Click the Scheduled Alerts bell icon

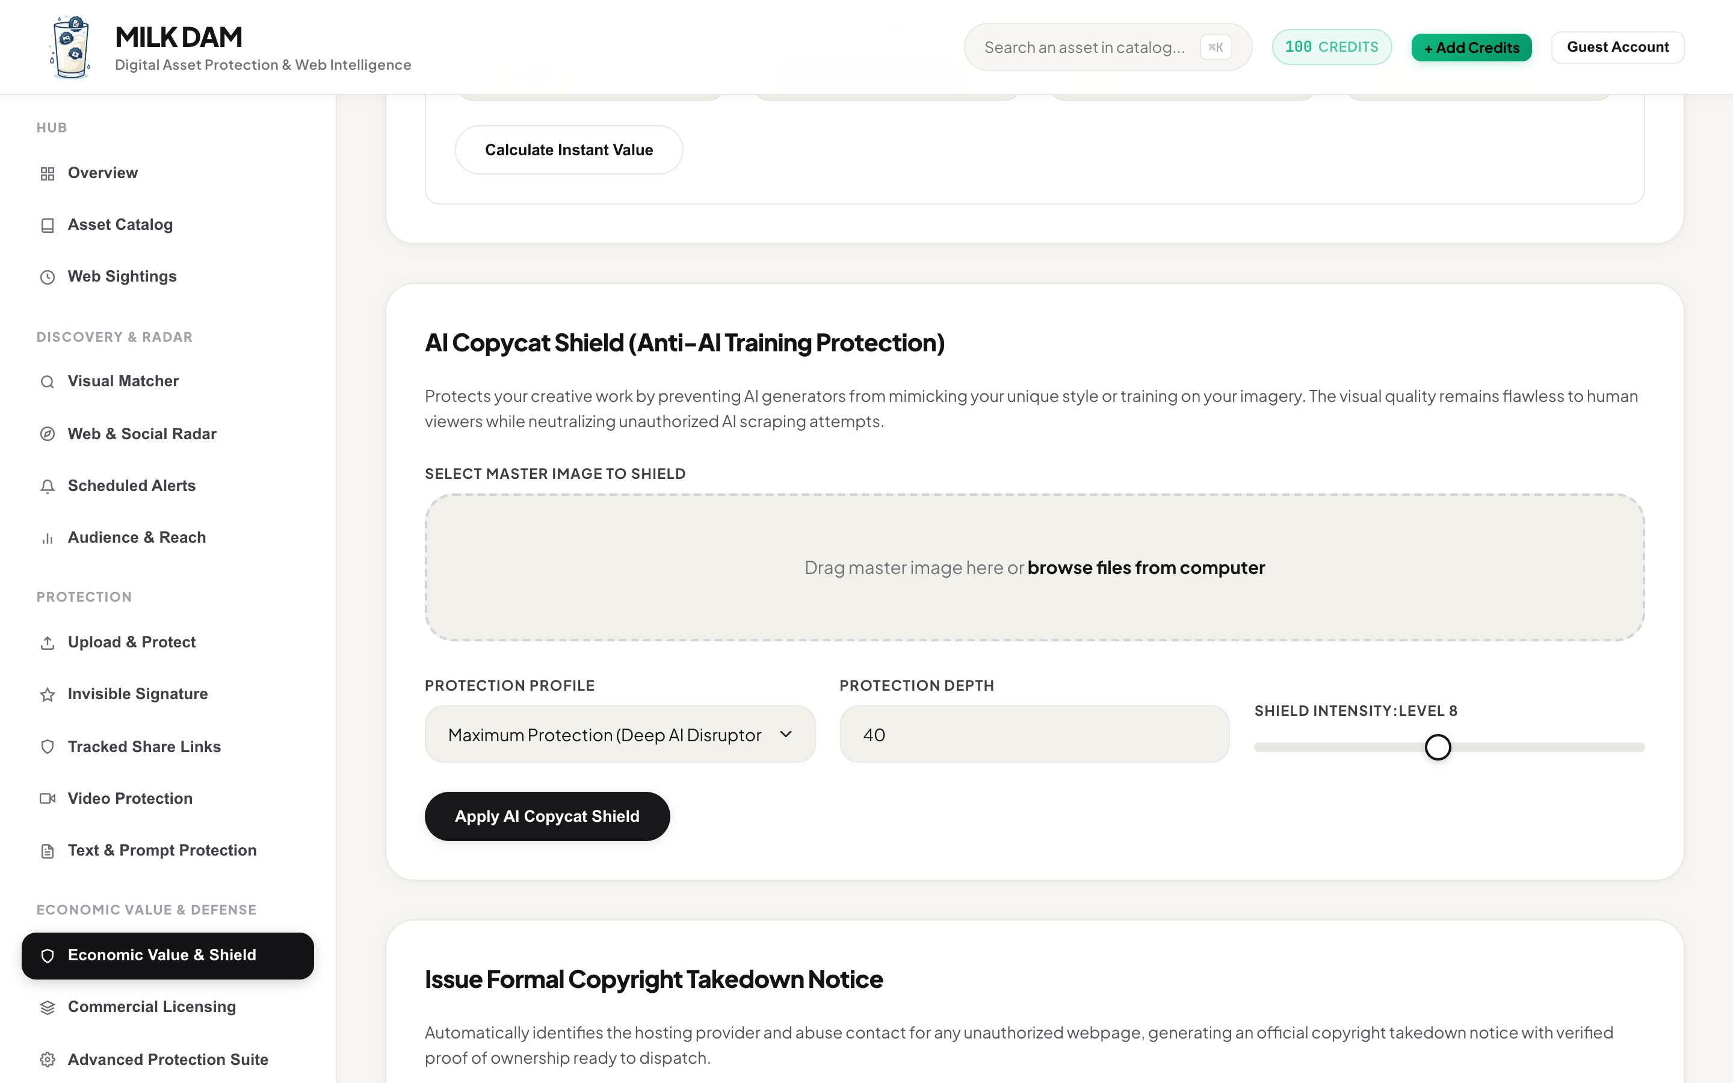click(48, 486)
